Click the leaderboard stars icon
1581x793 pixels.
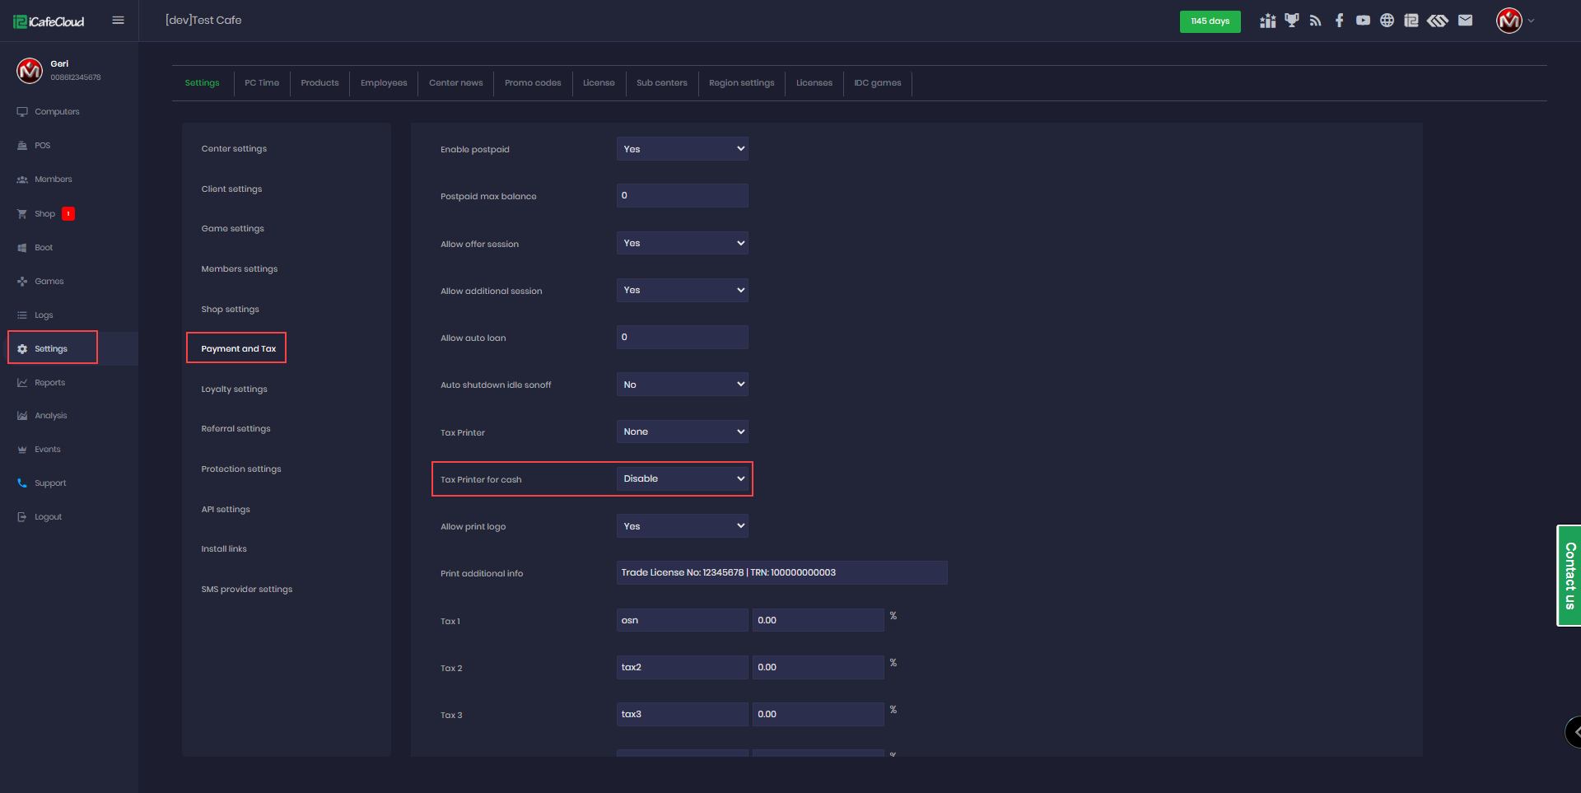[x=1267, y=21]
